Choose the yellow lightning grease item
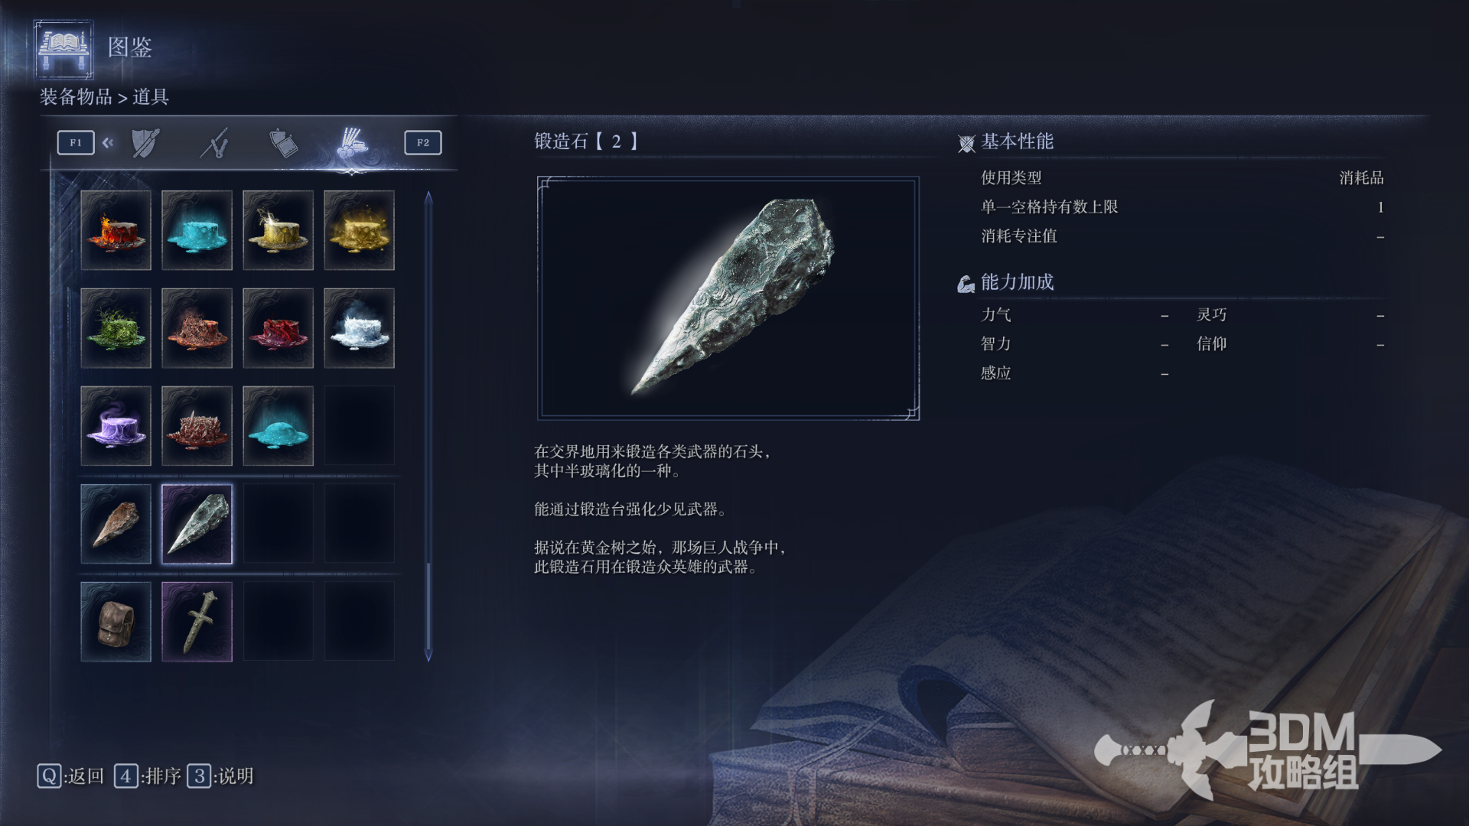This screenshot has width=1469, height=826. click(278, 230)
